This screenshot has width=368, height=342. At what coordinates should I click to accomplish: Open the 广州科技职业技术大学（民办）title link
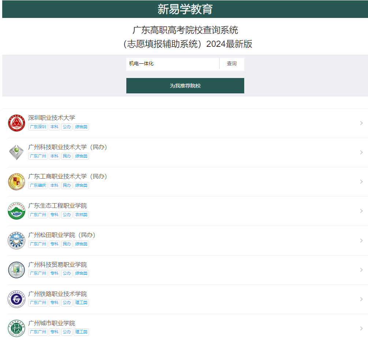tap(68, 147)
